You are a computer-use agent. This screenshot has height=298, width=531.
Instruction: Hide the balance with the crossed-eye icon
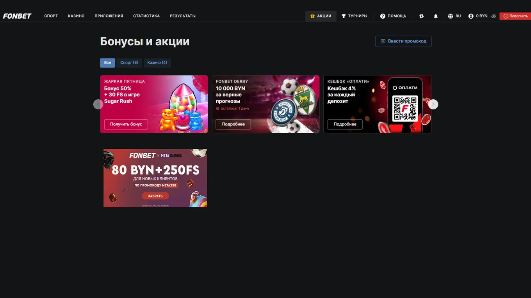[494, 16]
